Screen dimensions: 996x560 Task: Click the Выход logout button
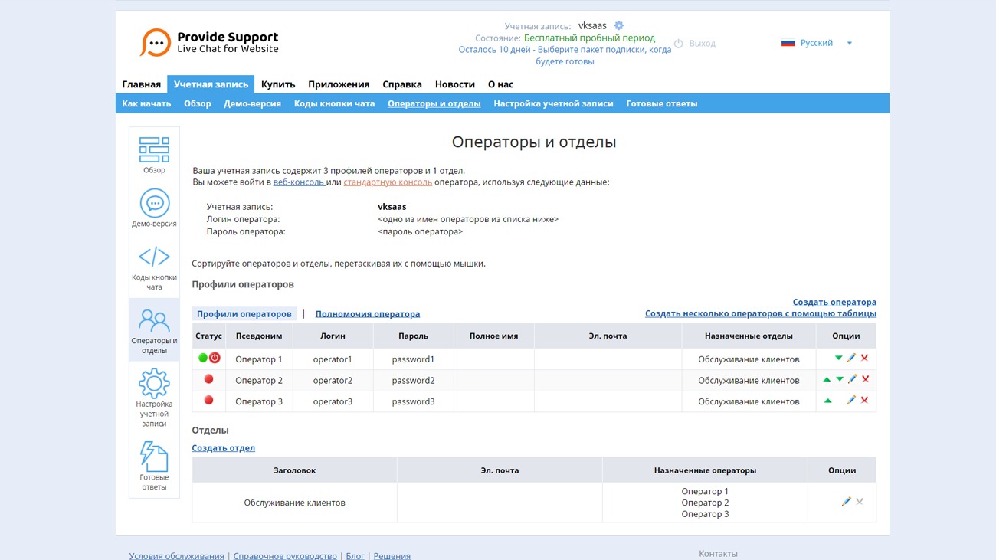(695, 44)
